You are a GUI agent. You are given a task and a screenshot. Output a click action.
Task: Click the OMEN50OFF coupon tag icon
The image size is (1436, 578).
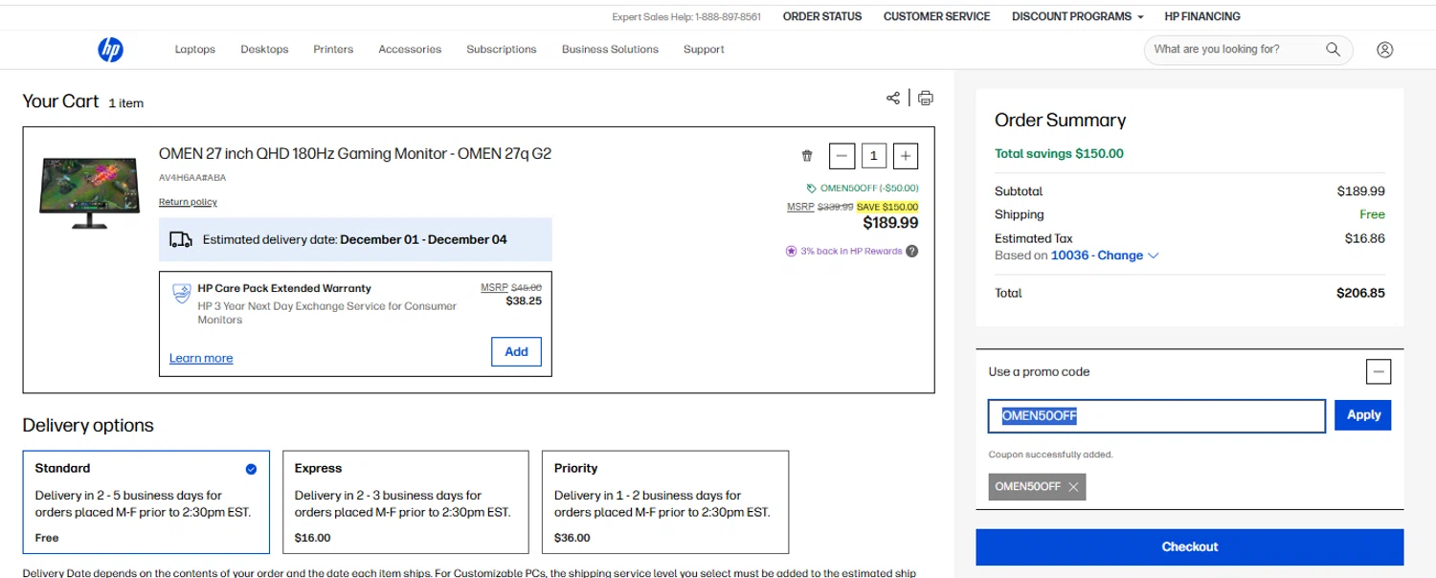tap(812, 189)
